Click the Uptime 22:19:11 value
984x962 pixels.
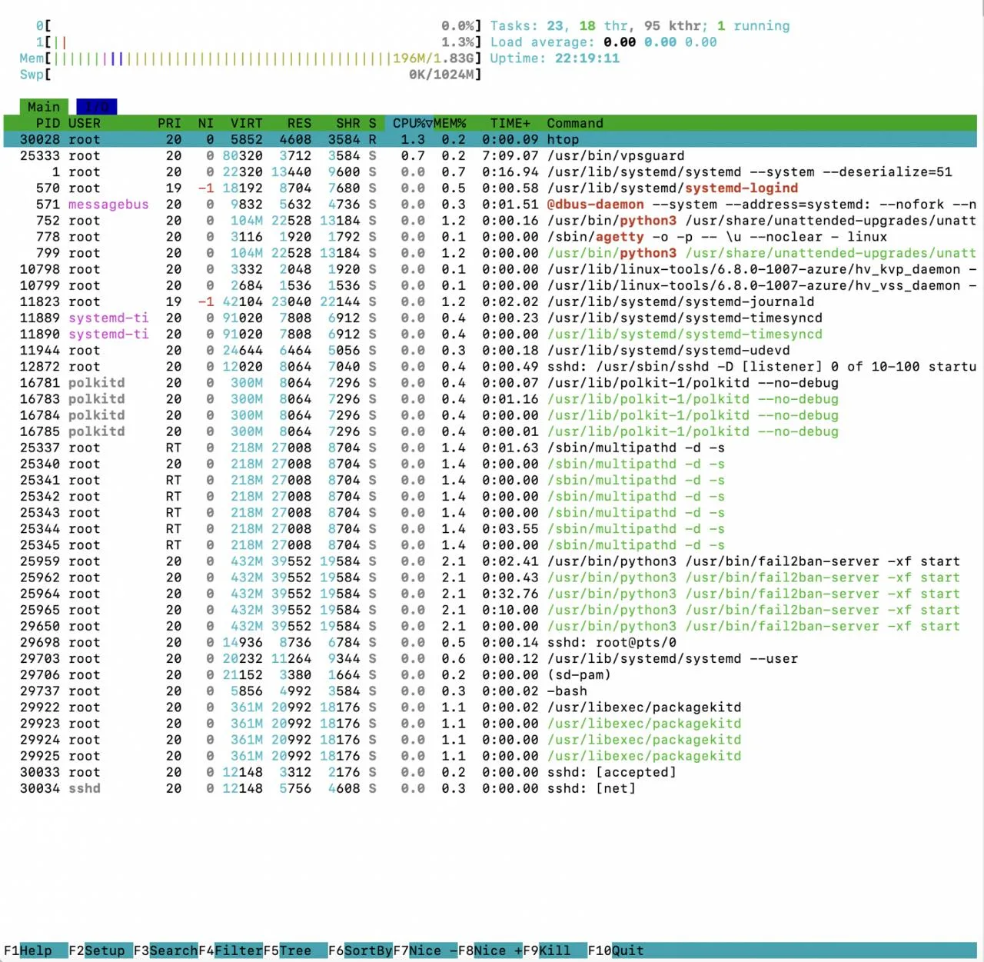click(x=587, y=58)
